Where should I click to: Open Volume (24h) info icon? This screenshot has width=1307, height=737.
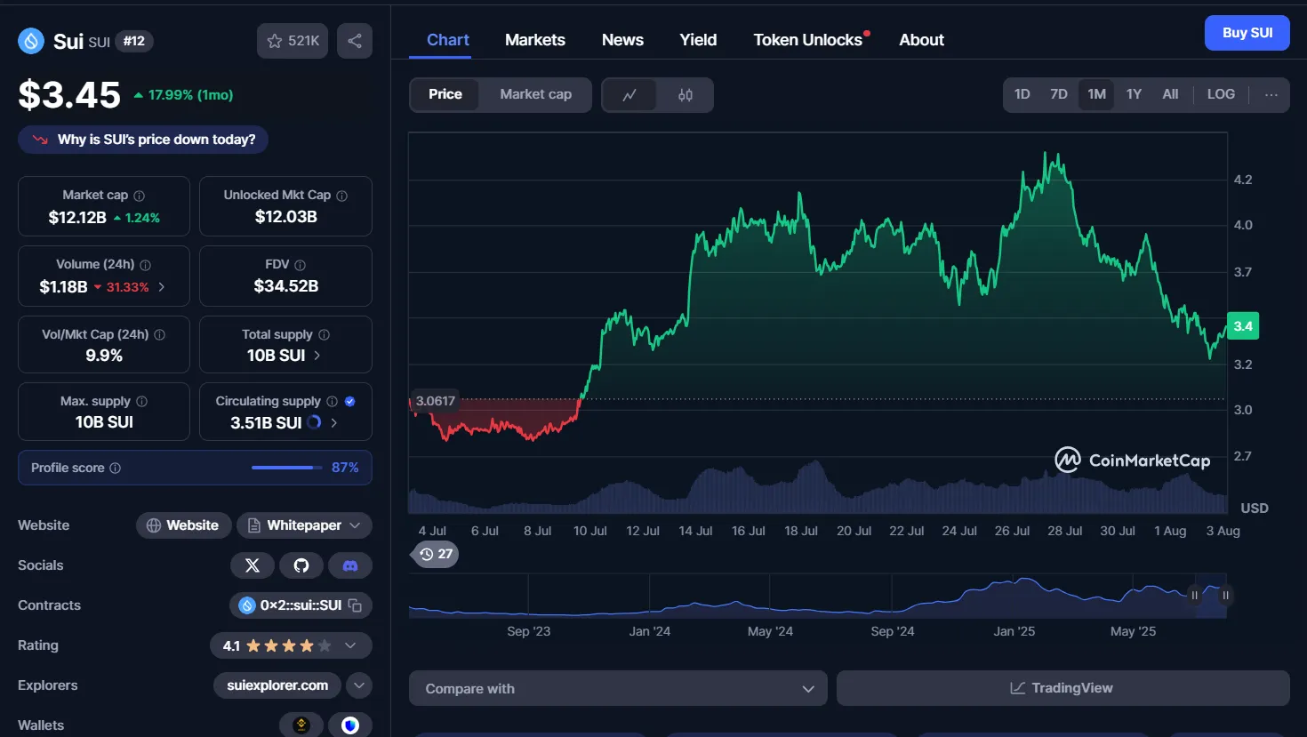point(145,265)
